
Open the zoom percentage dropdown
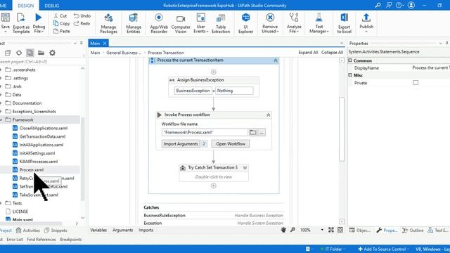322,230
